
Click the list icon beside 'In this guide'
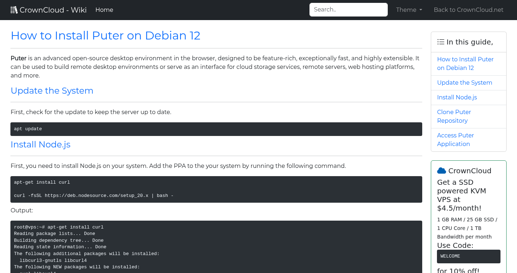[x=441, y=42]
